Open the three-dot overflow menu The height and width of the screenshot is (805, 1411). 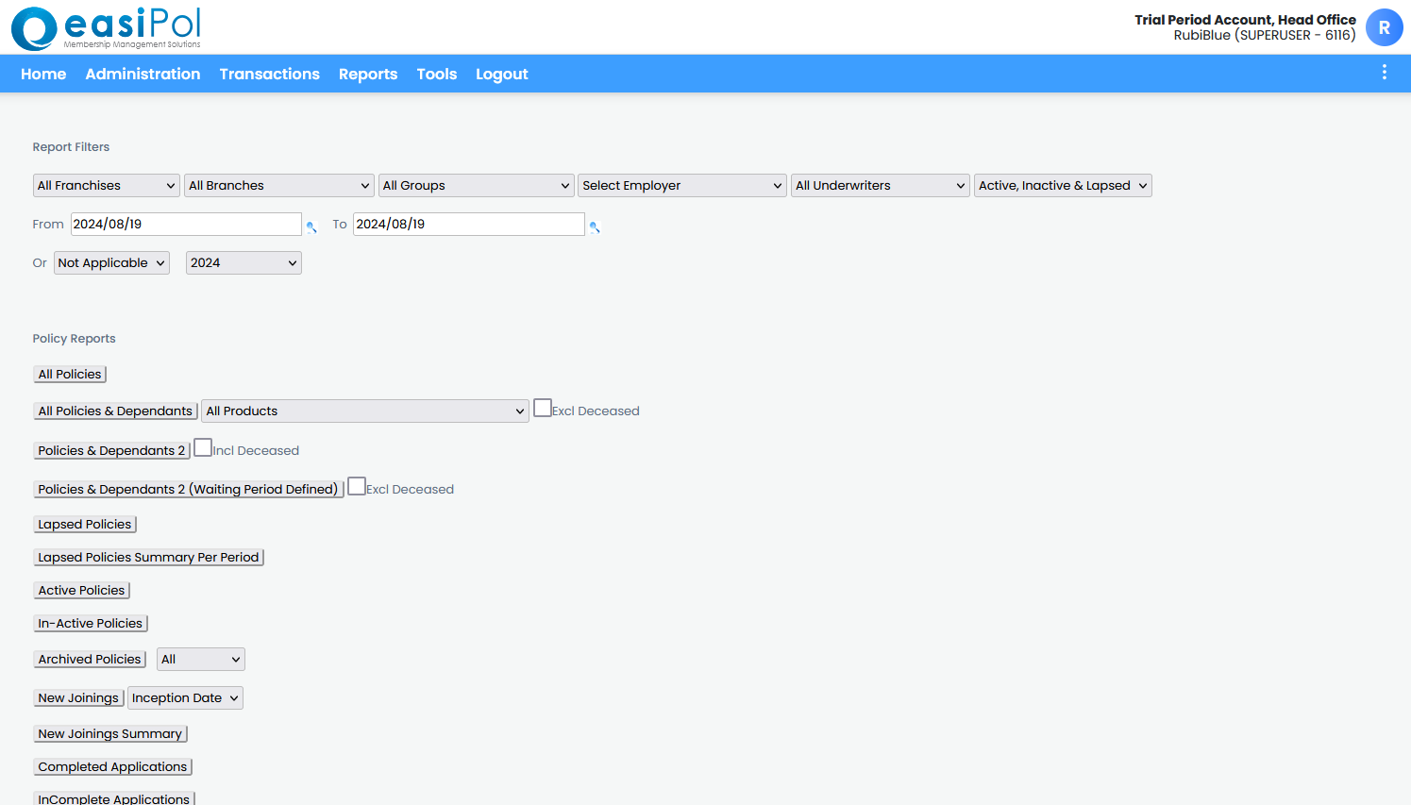(x=1384, y=72)
